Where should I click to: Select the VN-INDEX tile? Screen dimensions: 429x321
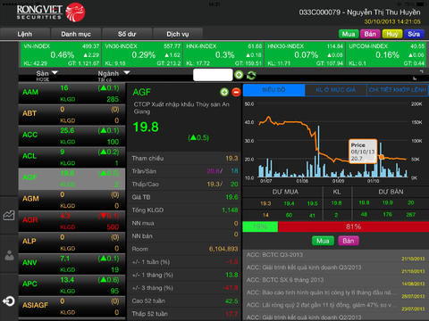click(61, 54)
